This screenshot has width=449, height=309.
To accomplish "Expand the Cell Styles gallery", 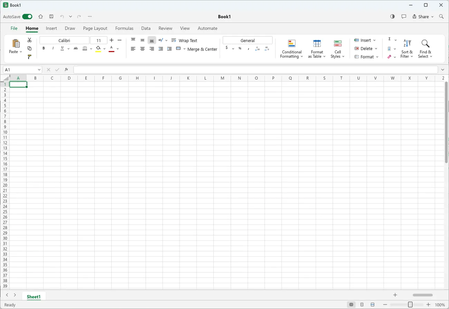I will pos(338,49).
